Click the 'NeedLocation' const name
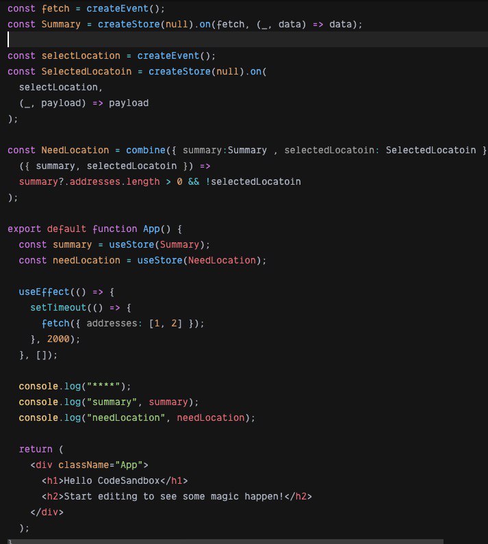The image size is (488, 544). click(75, 151)
